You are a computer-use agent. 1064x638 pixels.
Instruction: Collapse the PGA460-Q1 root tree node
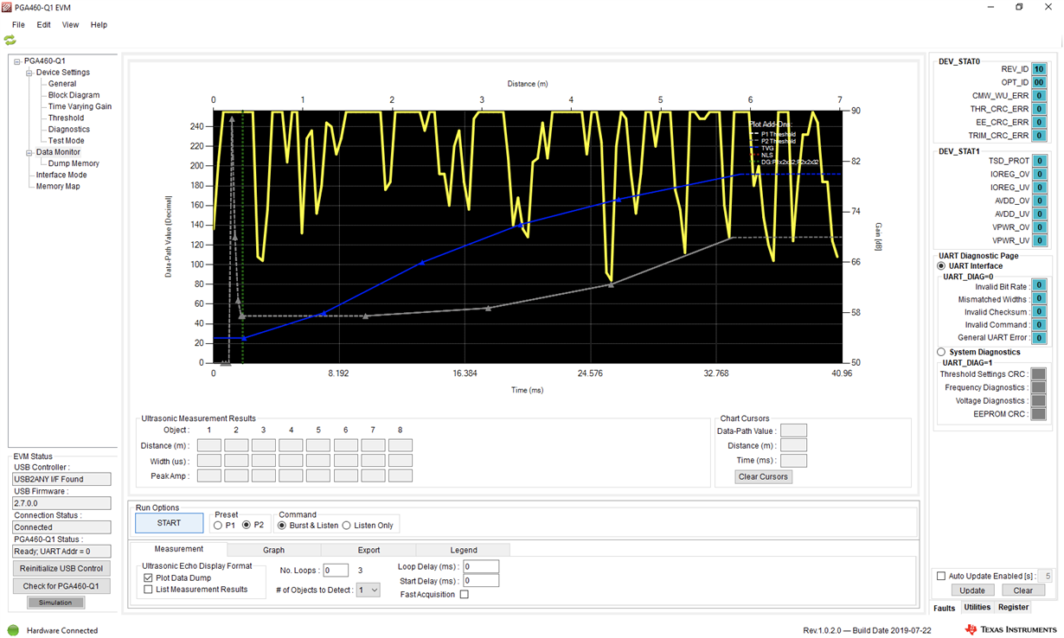[17, 61]
